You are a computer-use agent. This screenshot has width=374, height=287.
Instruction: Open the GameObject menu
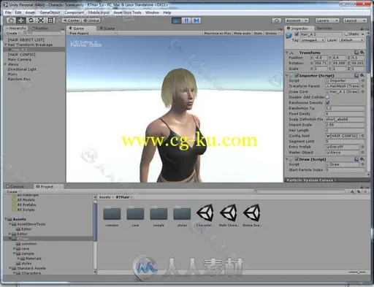pyautogui.click(x=50, y=12)
